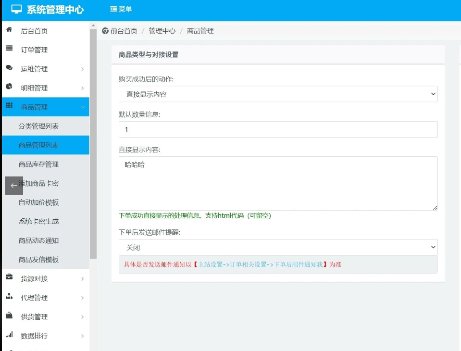The height and width of the screenshot is (351, 461).
Task: Expand the 供货管理 chevron
Action: point(83,317)
